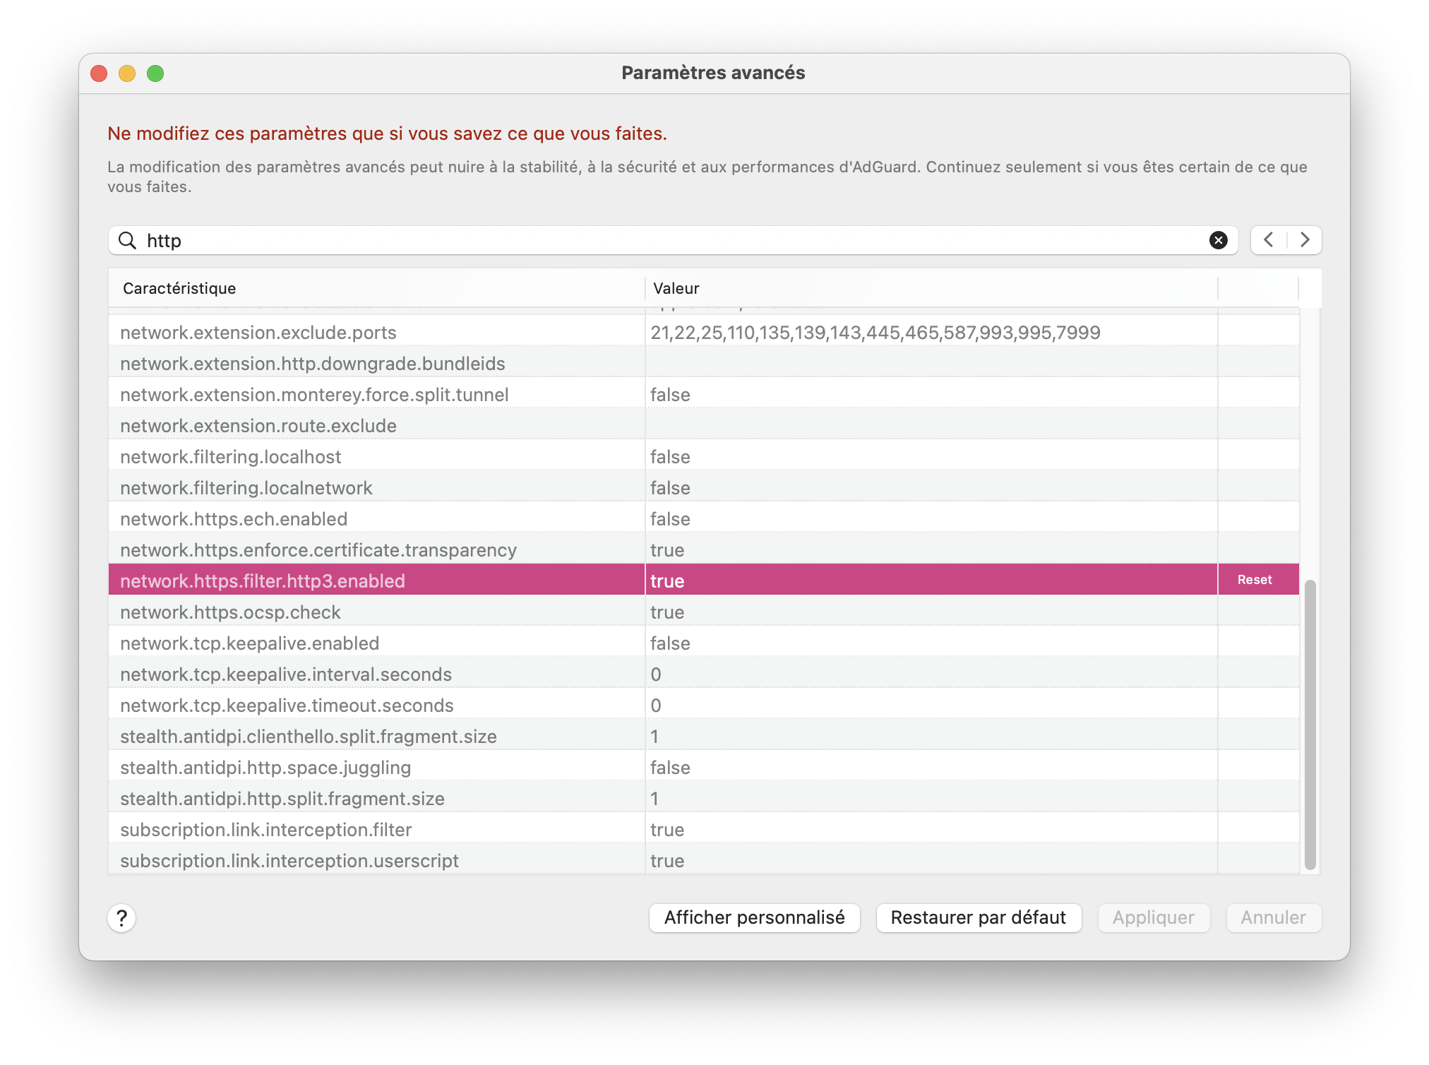Click true value of highlighted http3.enabled row
The width and height of the screenshot is (1429, 1065).
click(667, 581)
